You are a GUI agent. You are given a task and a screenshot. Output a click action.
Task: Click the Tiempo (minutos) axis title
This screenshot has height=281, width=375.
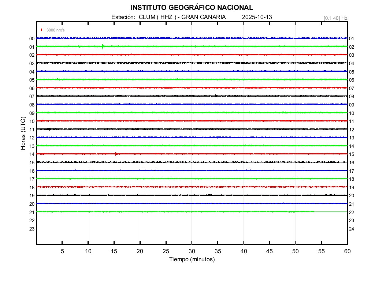point(192,259)
